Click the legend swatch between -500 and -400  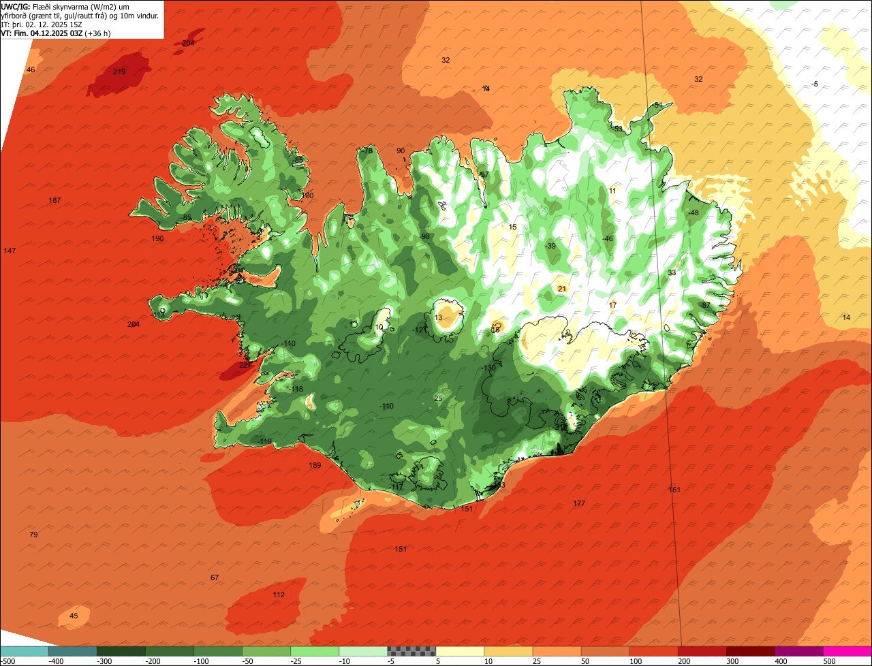25,651
